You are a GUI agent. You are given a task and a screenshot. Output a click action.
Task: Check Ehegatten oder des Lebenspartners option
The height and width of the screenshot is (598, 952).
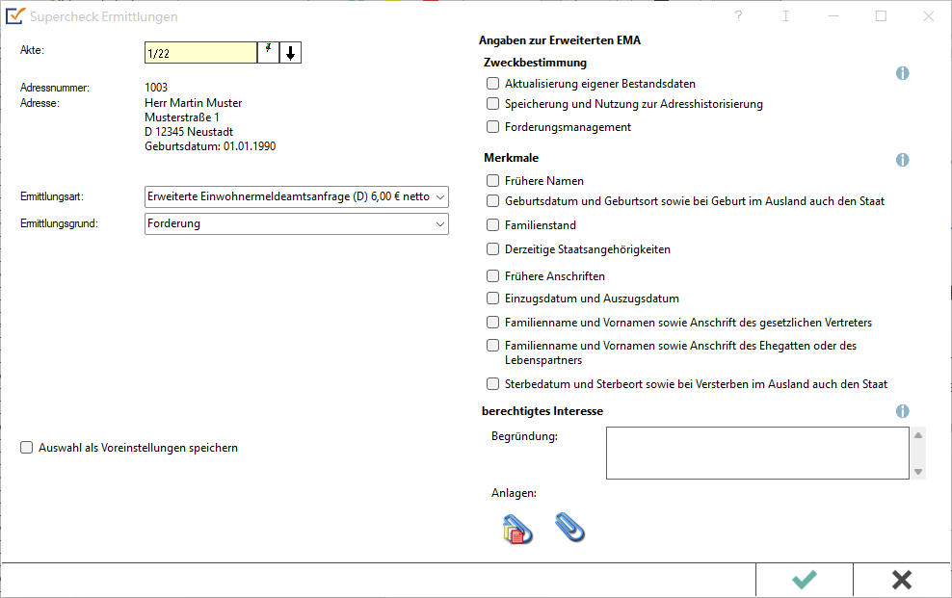pyautogui.click(x=493, y=345)
